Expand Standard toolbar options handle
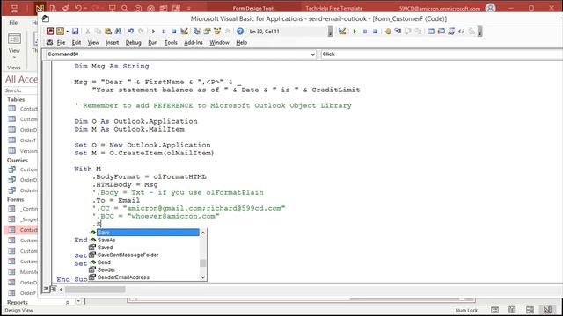The height and width of the screenshot is (316, 563). point(331,32)
